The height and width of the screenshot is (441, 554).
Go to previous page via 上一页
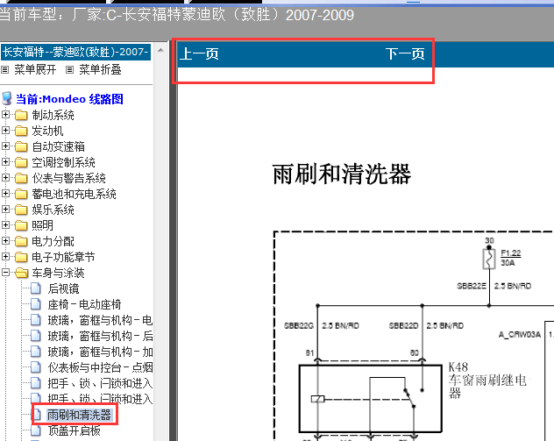point(200,54)
